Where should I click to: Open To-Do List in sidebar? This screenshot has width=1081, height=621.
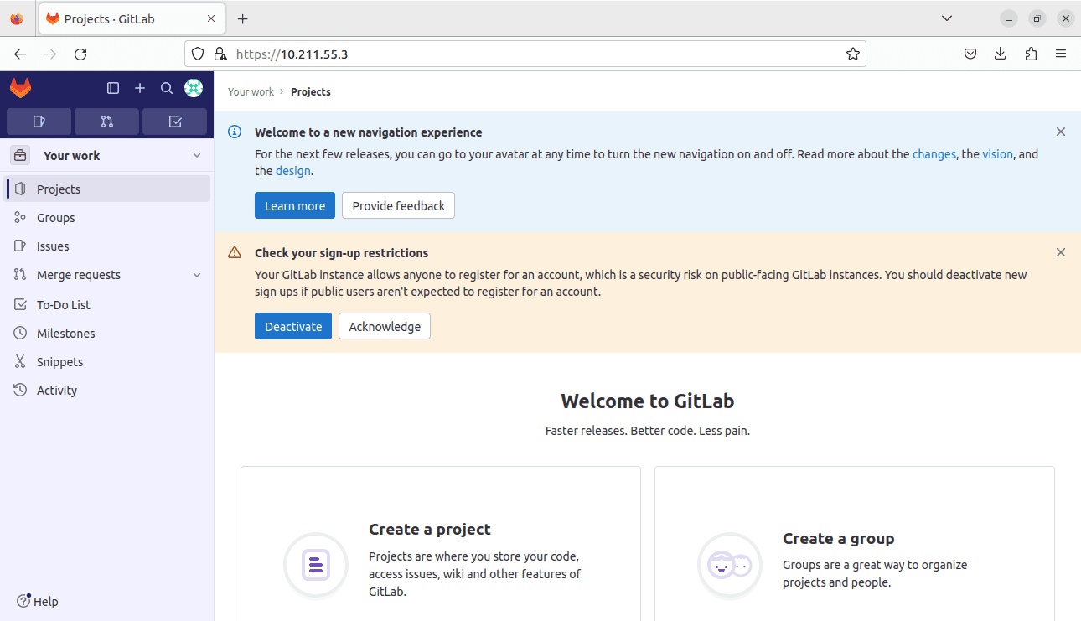tap(107, 304)
